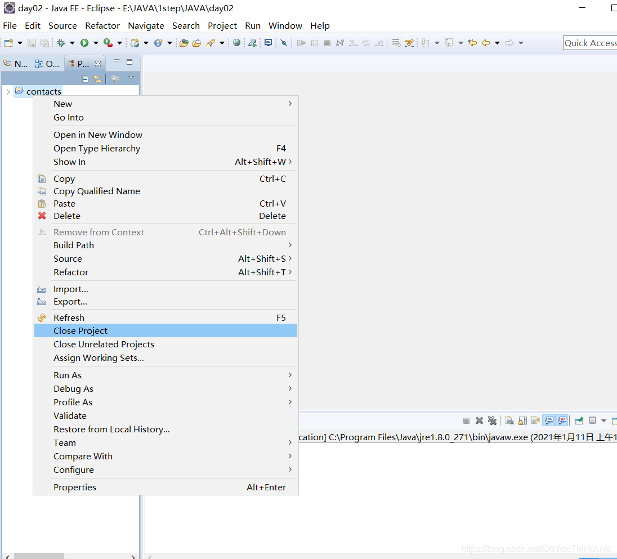Select Properties in context menu
The width and height of the screenshot is (617, 559).
(166, 487)
